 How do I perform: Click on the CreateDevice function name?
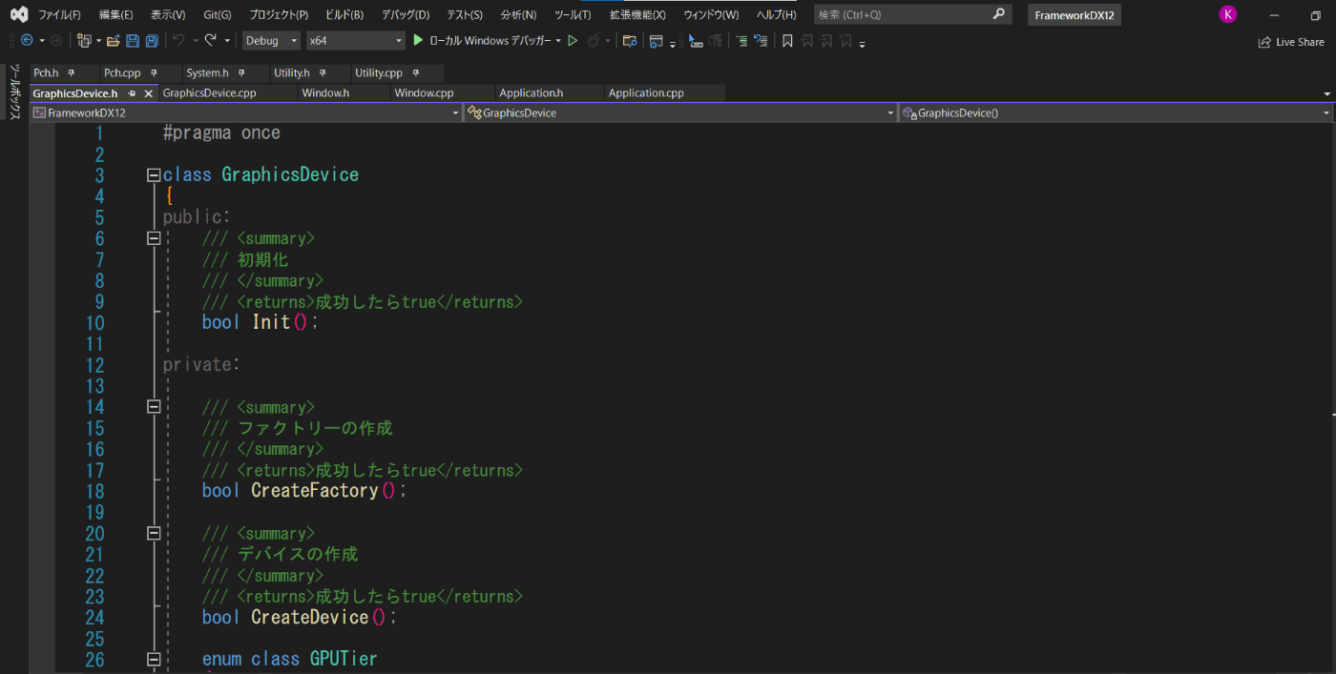pos(309,618)
